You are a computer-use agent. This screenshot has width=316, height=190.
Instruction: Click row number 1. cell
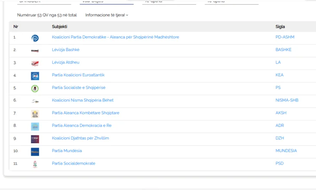tap(15, 37)
